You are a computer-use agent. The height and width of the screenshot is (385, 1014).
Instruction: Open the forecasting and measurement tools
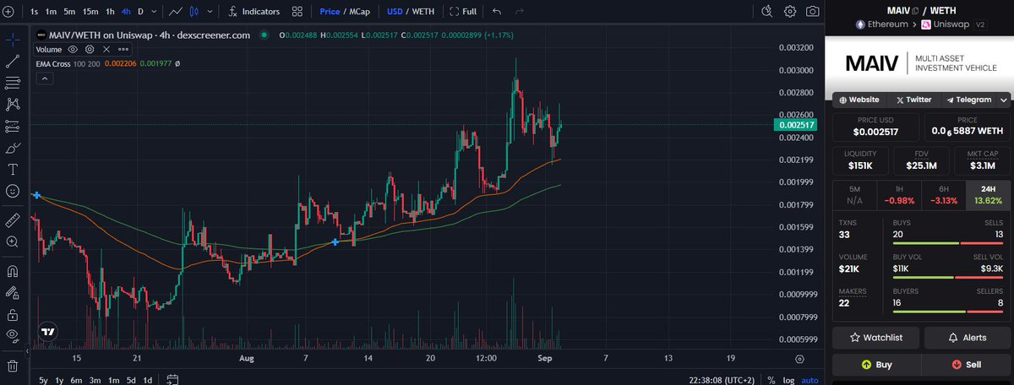13,126
